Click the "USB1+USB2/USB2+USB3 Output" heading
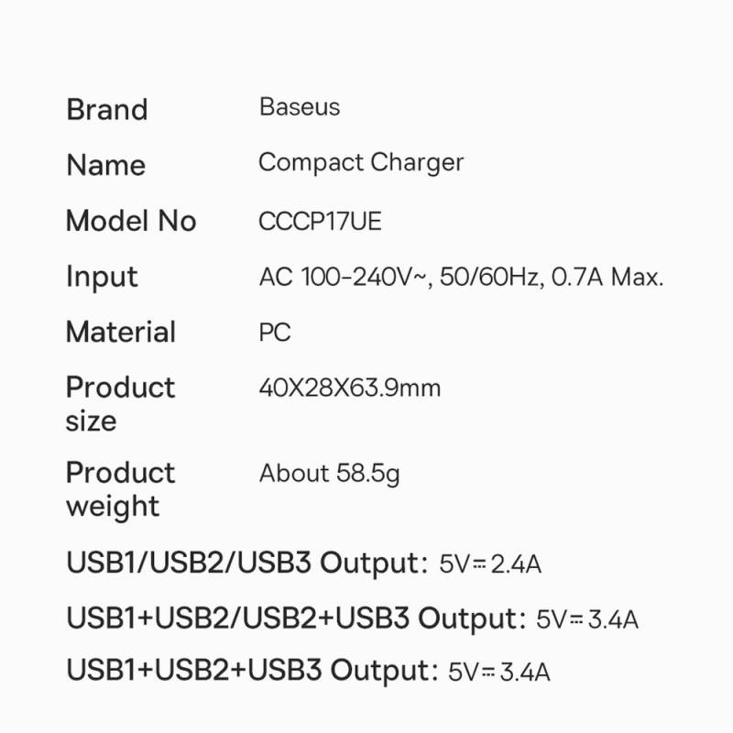 point(291,618)
